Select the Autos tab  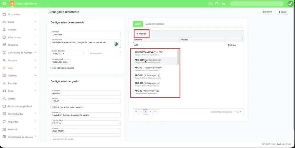[137, 24]
